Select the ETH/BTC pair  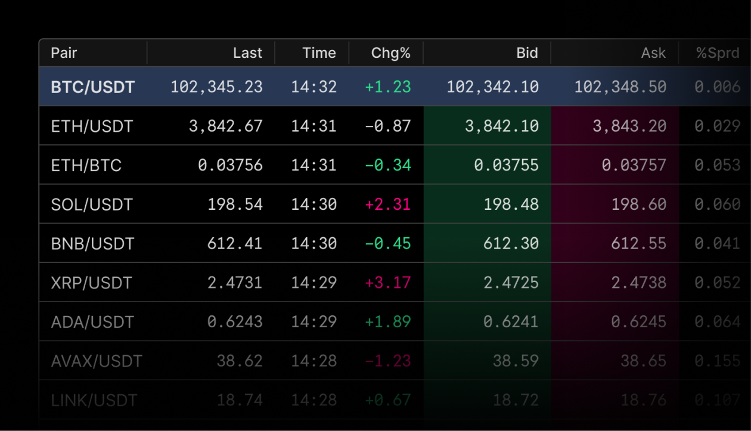click(x=86, y=165)
